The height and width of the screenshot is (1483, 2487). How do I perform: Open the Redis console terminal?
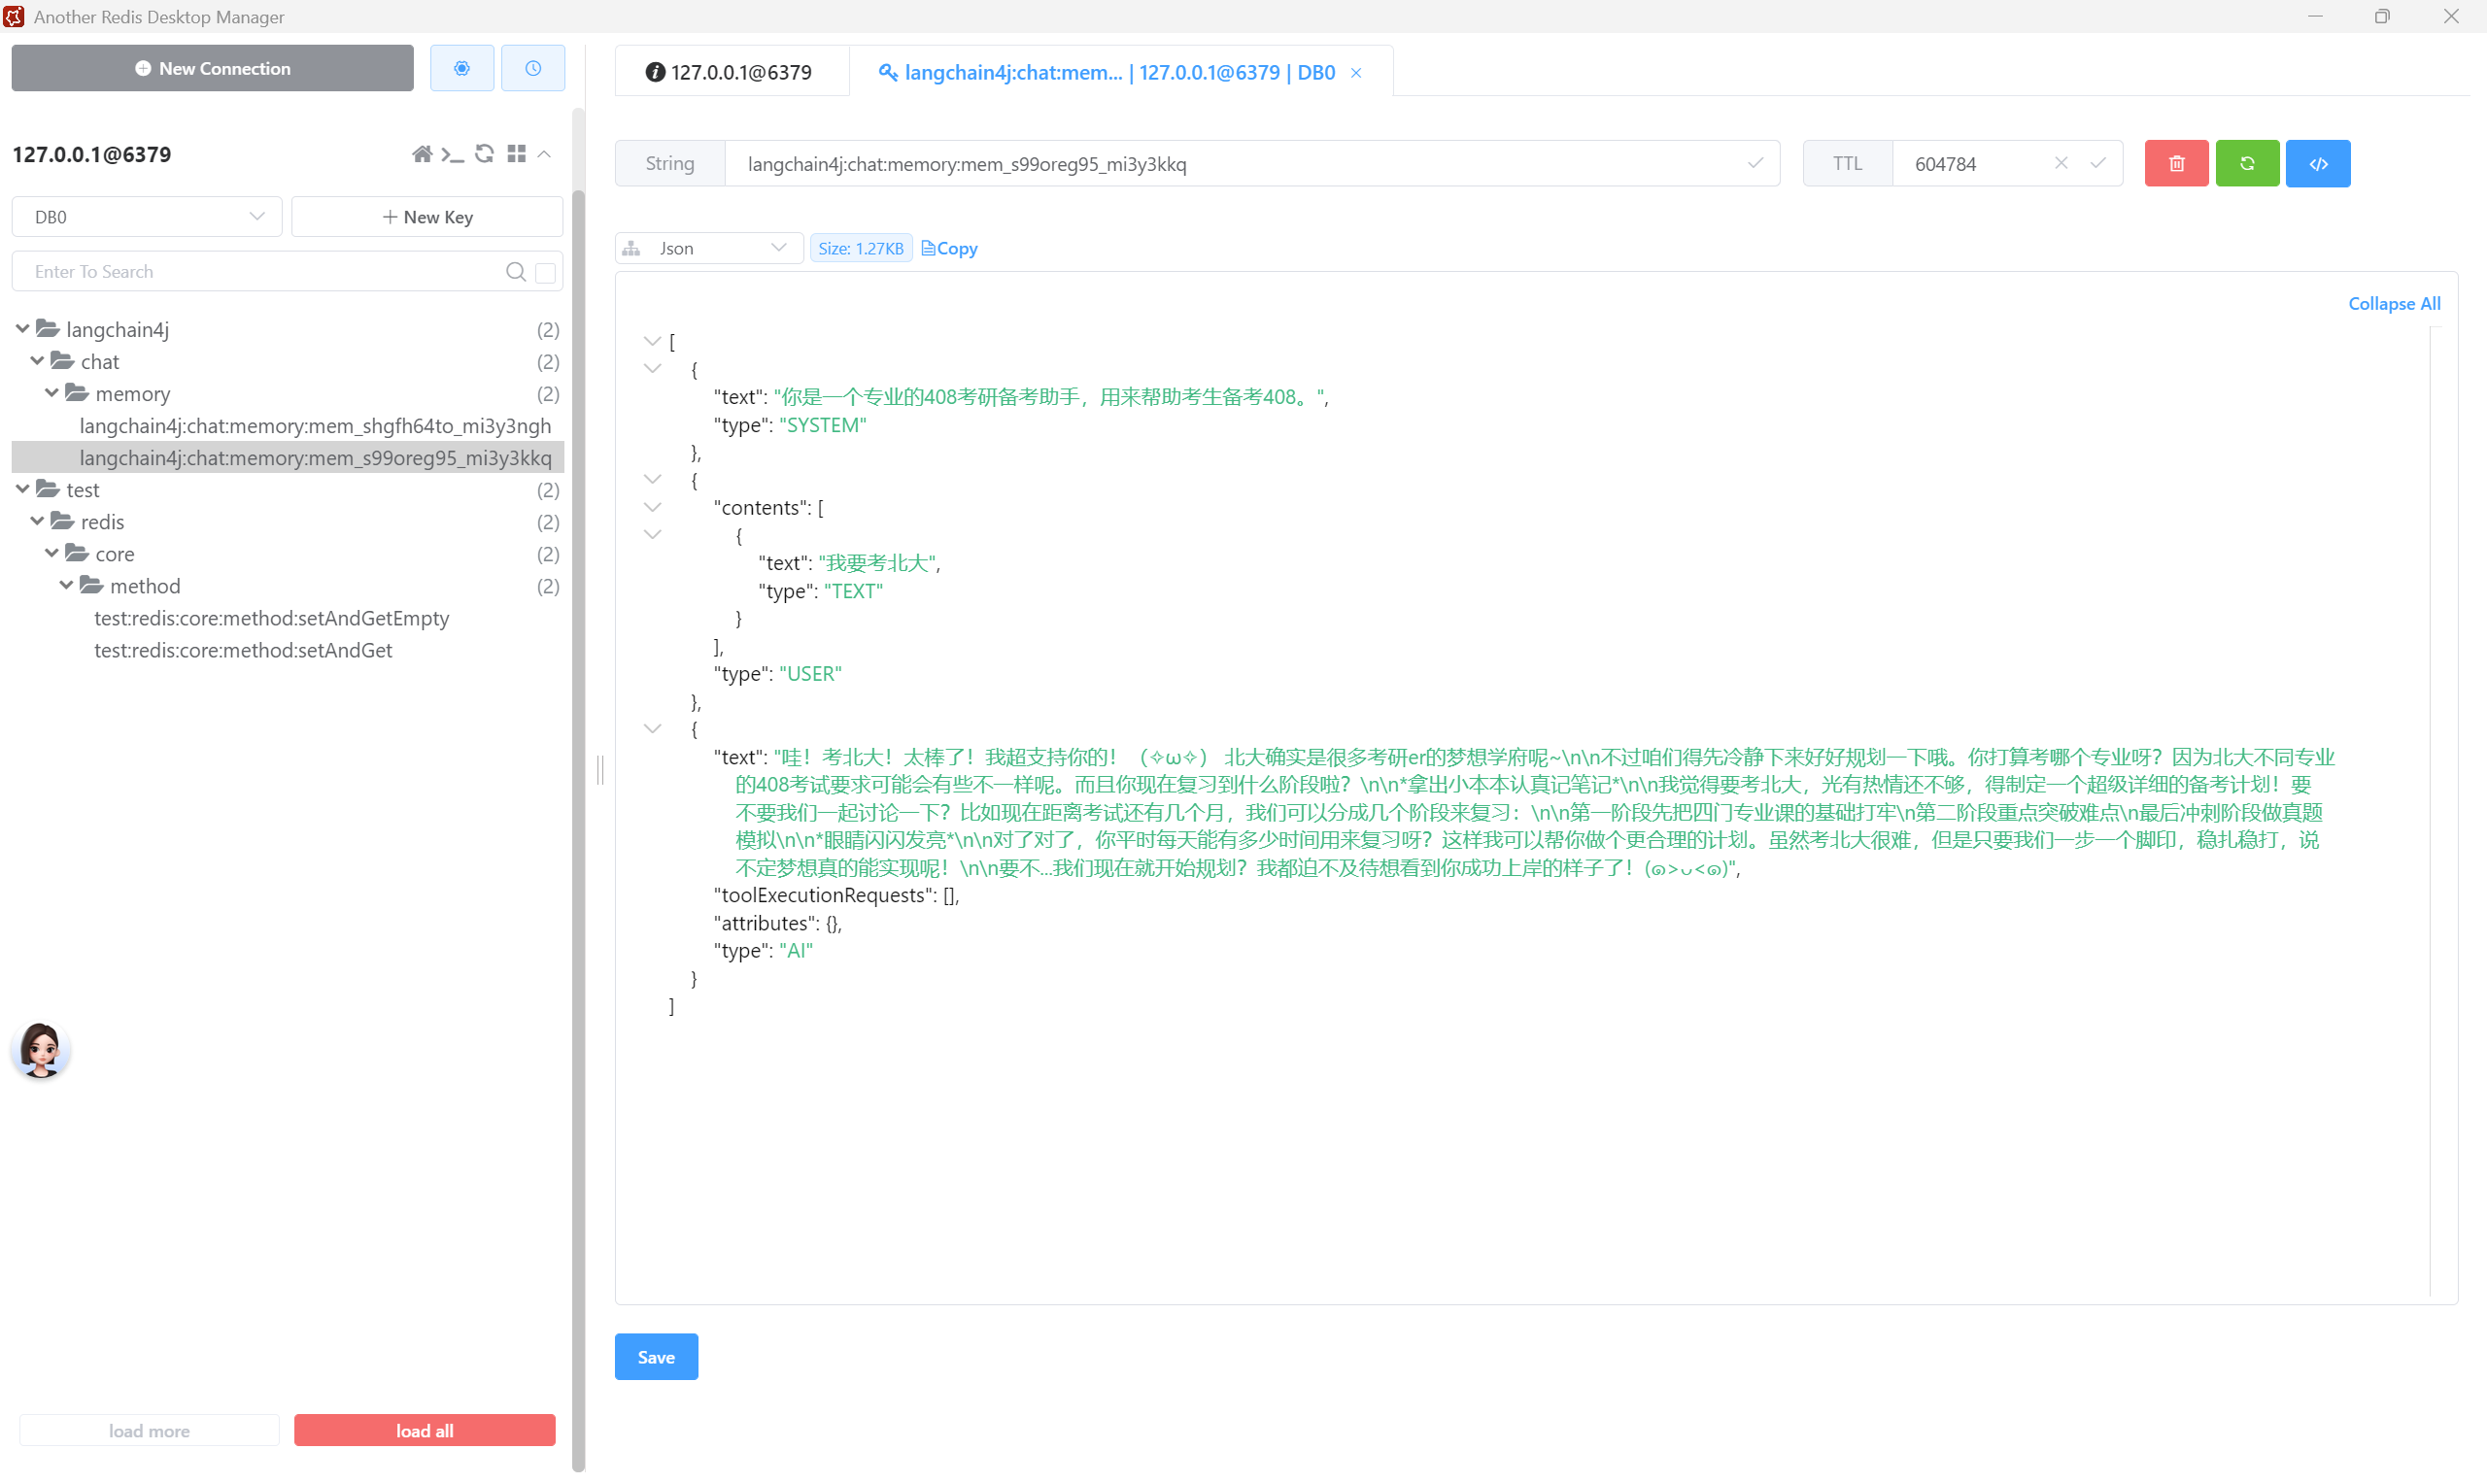click(x=453, y=153)
